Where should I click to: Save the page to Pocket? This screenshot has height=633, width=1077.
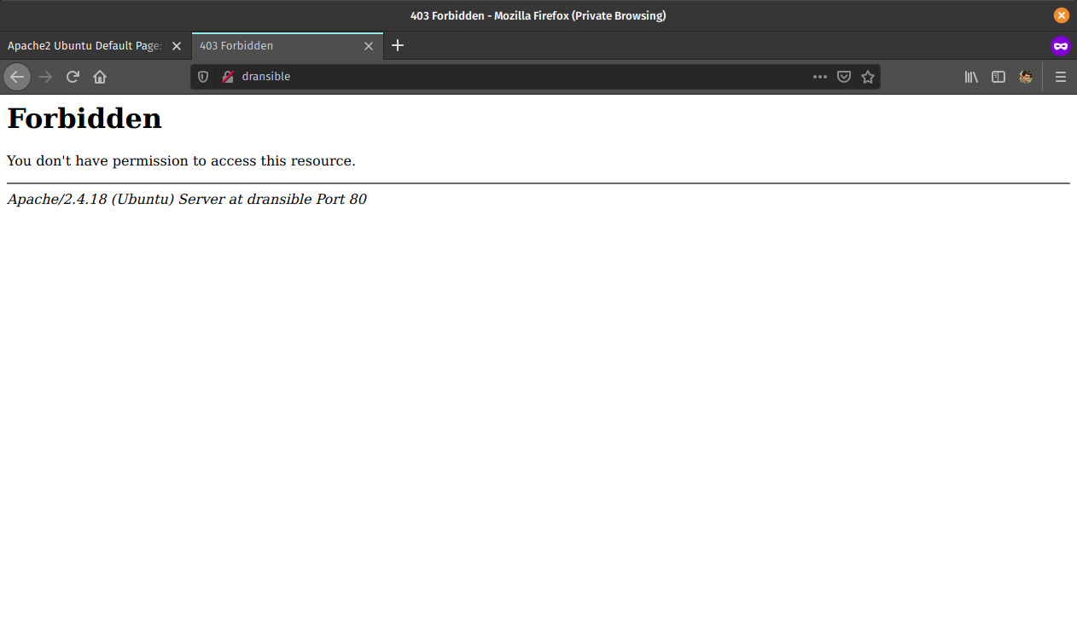coord(843,77)
